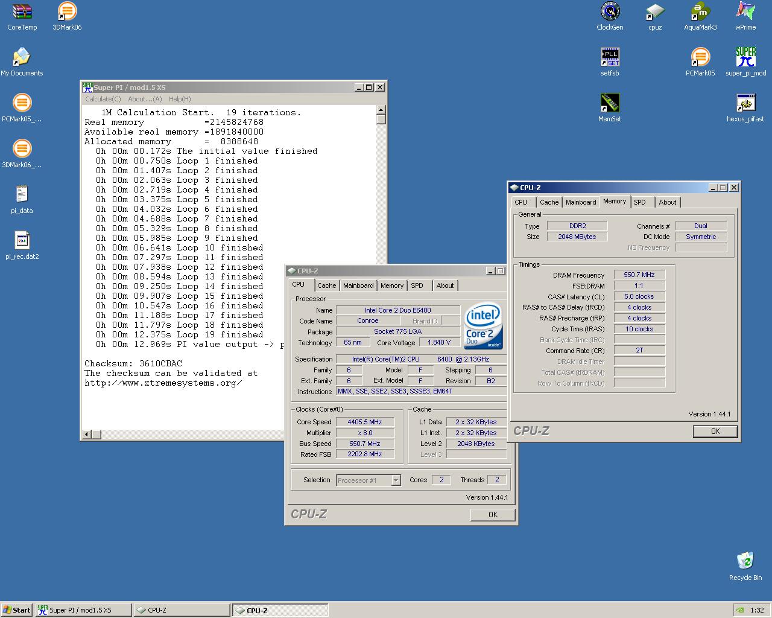The width and height of the screenshot is (772, 618).
Task: Click the Intel Core 2 Duo logo
Action: tap(483, 326)
